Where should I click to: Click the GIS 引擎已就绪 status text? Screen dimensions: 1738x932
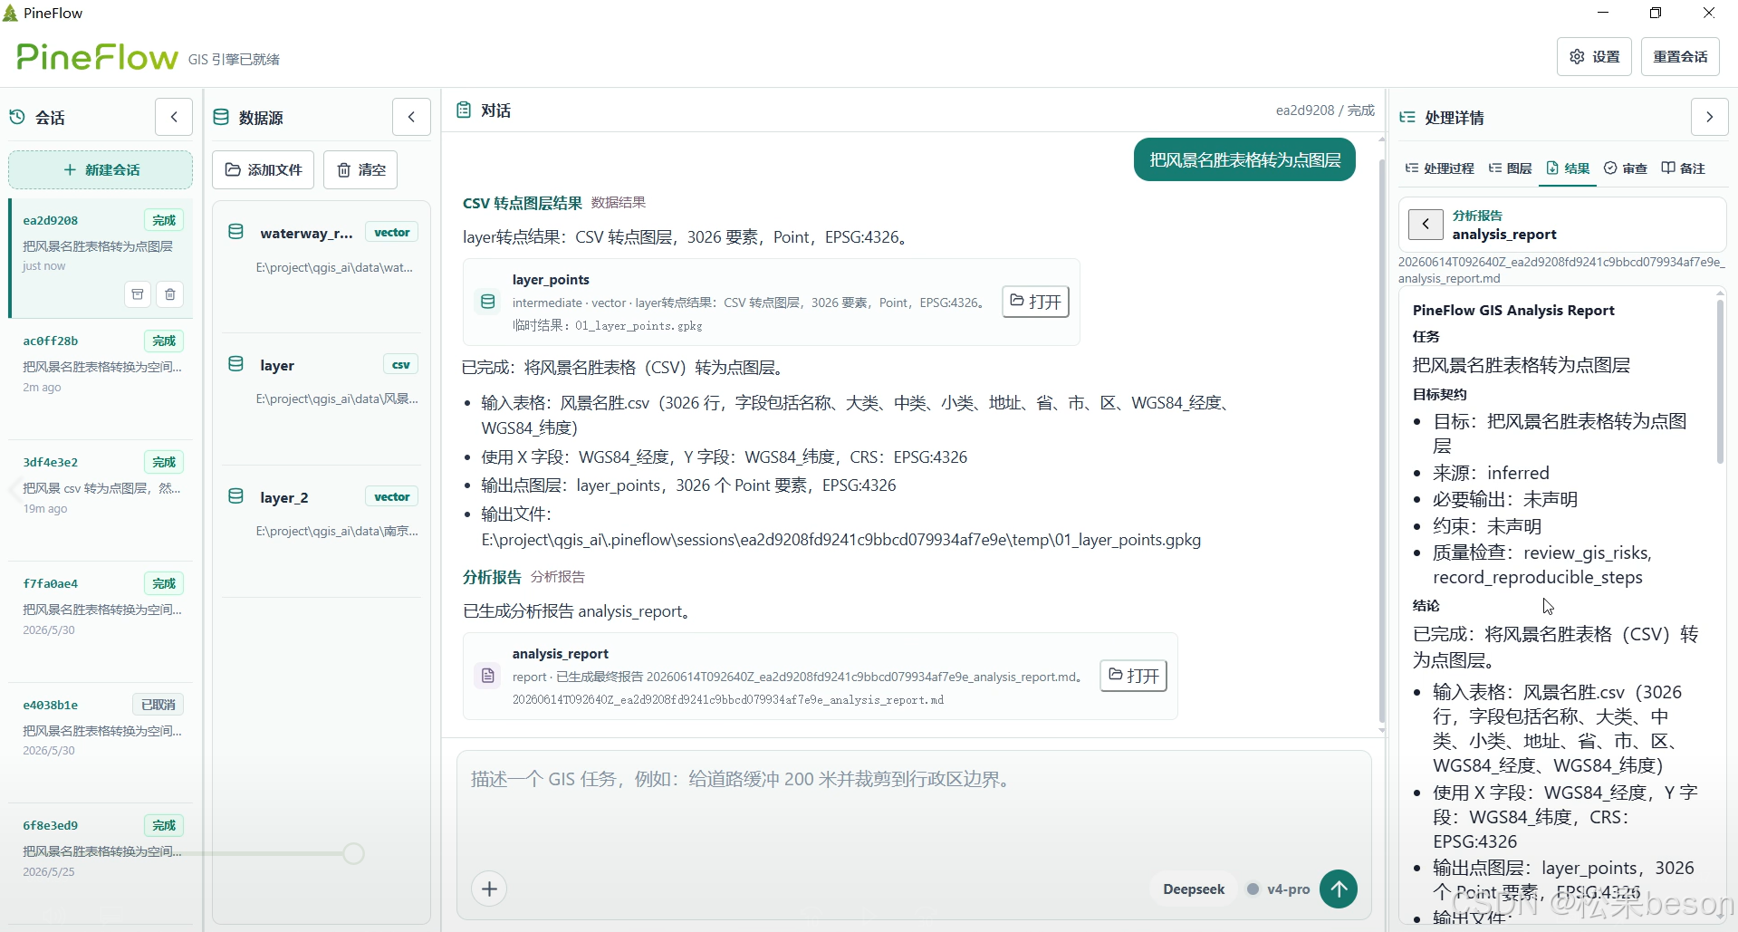[234, 59]
